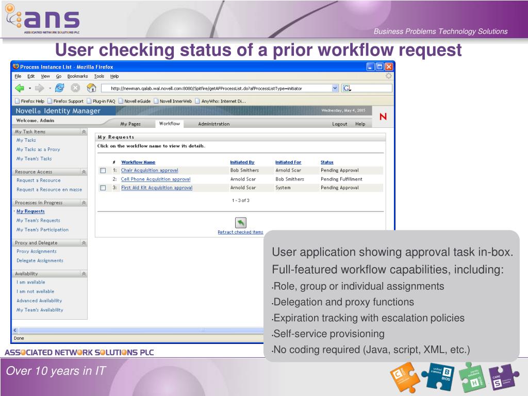This screenshot has height=396, width=528.
Task: Click the Forward arrow in Firefox toolbar
Action: tap(40, 88)
